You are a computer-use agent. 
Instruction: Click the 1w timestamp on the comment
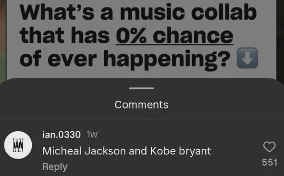click(92, 134)
